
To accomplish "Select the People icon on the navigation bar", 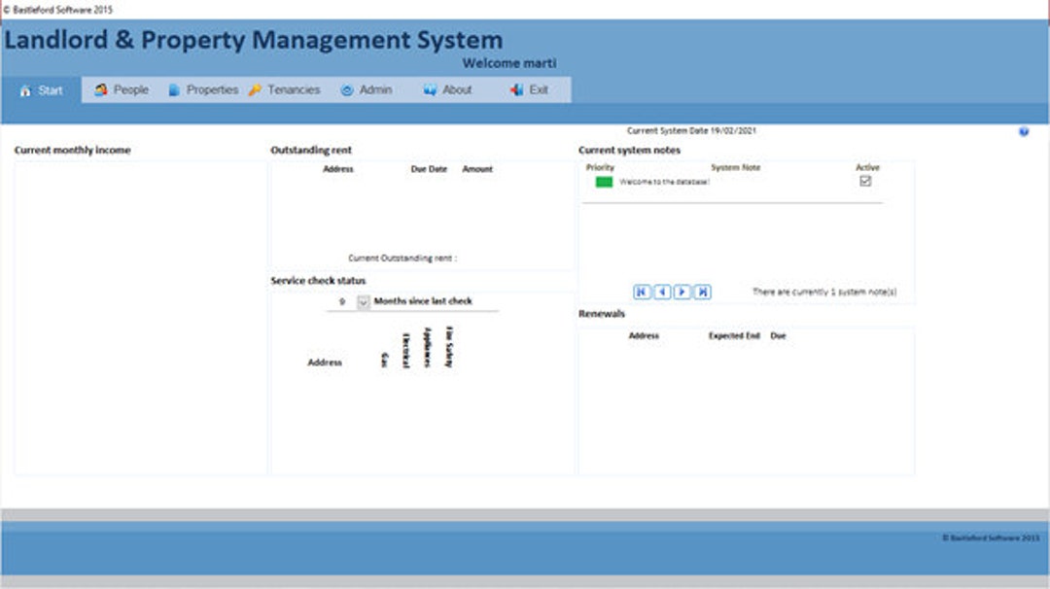I will pos(98,88).
